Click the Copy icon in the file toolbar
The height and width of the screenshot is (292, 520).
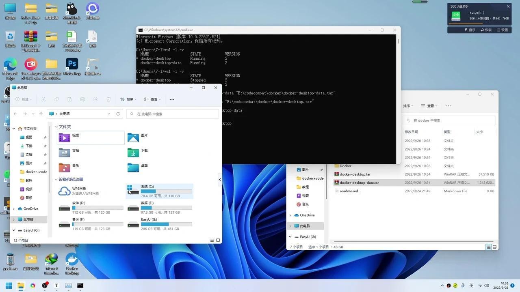[56, 99]
